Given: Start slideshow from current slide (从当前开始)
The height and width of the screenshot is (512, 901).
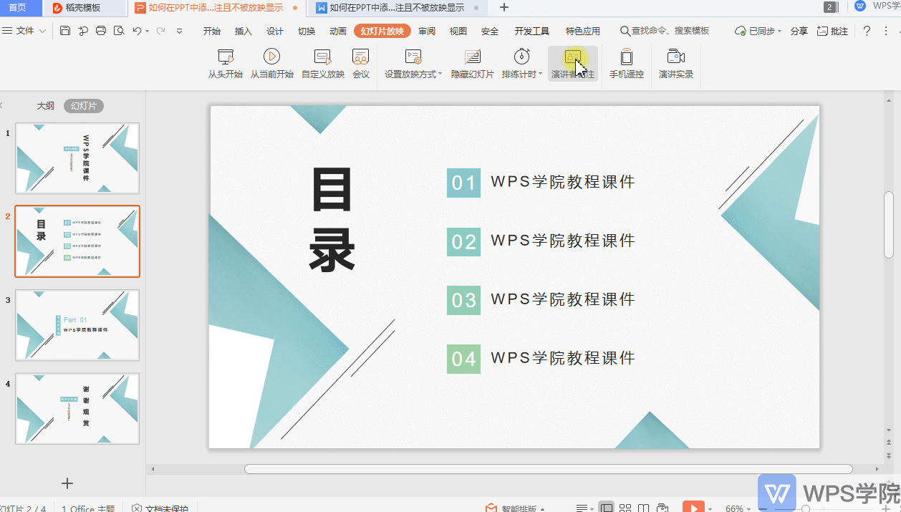Looking at the screenshot, I should (271, 64).
